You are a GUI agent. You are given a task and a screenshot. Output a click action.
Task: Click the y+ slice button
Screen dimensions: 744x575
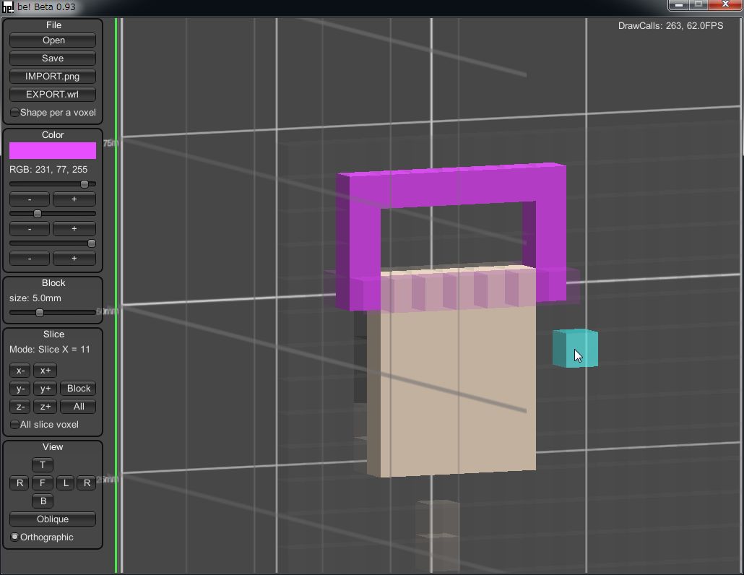(x=45, y=389)
